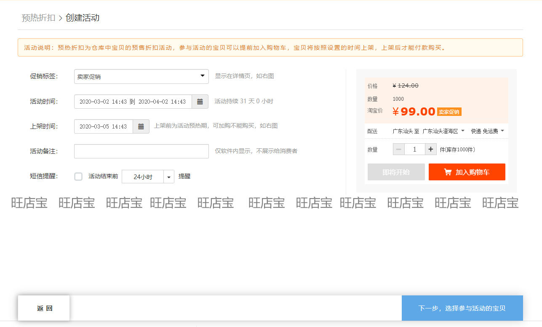Click 下一步，选择参与活动的宝贝 button

(x=462, y=308)
